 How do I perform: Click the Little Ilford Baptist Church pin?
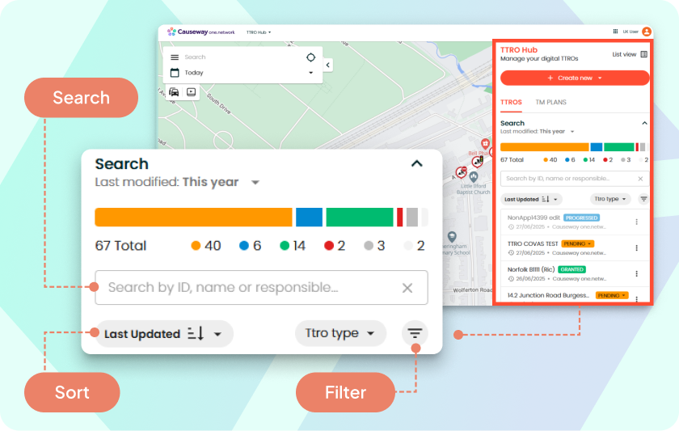click(x=474, y=177)
